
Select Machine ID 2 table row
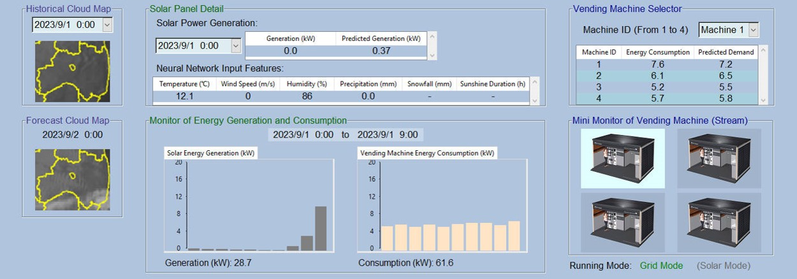[666, 75]
